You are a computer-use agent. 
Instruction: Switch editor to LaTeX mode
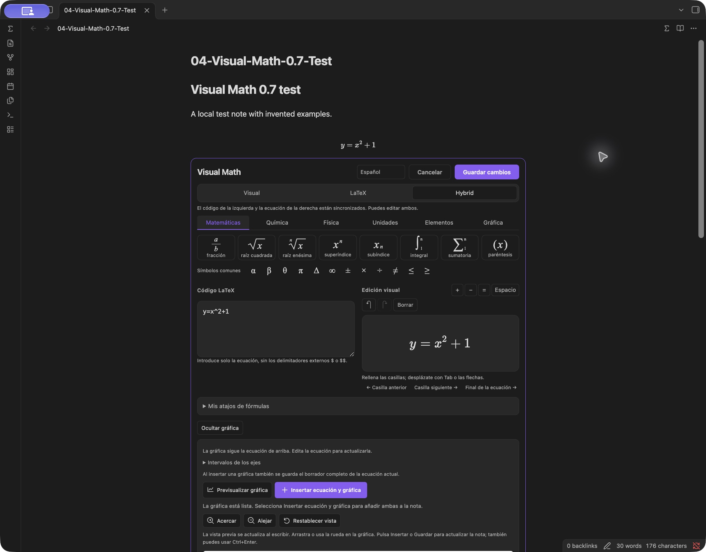pos(358,193)
